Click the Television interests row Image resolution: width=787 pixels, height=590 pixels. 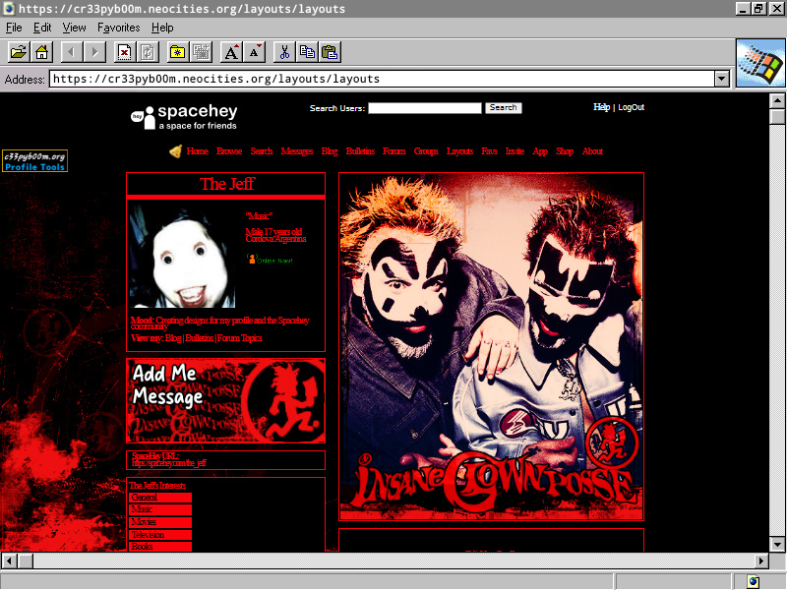pos(160,534)
